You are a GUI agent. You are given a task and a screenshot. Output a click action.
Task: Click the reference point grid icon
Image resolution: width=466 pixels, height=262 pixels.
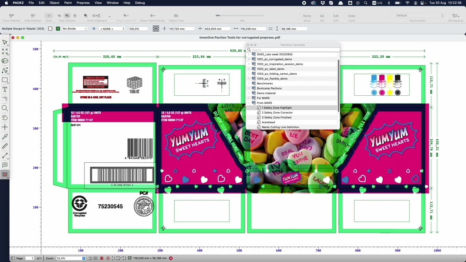coord(156,29)
